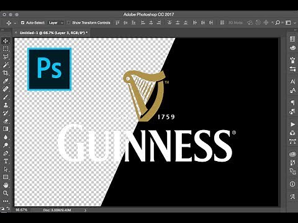The height and width of the screenshot is (223, 298).
Task: Open the workspace switcher icon
Action: 288,22
